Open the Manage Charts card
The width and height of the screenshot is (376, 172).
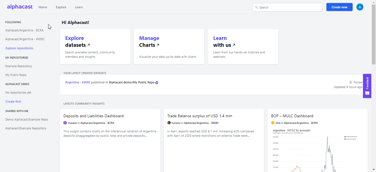click(169, 47)
